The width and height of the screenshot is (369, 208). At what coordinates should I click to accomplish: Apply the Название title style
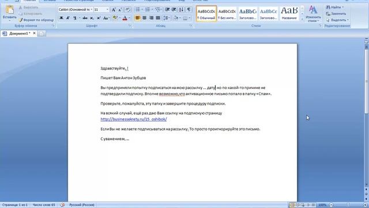[x=289, y=14]
